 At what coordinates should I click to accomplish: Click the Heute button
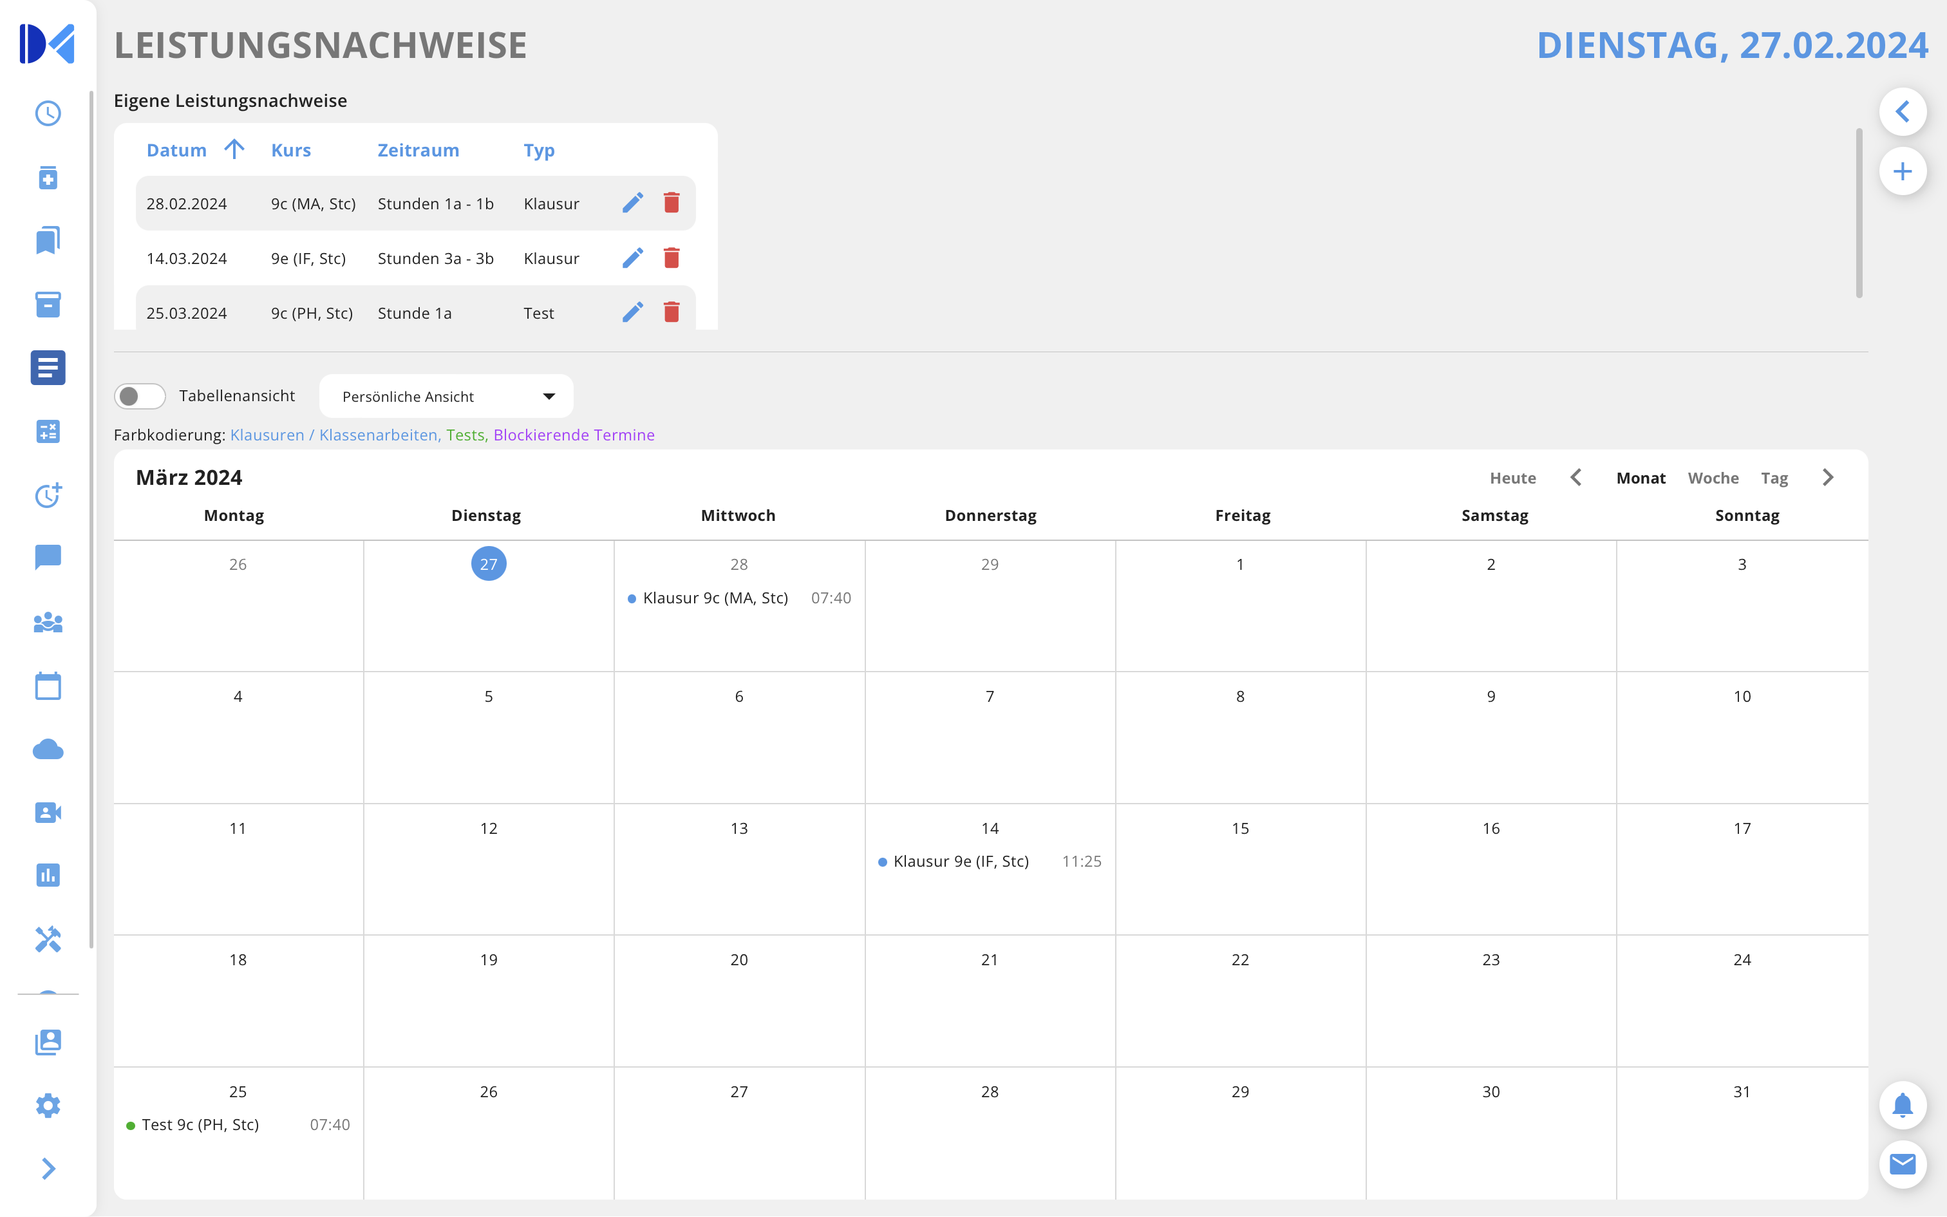1512,478
